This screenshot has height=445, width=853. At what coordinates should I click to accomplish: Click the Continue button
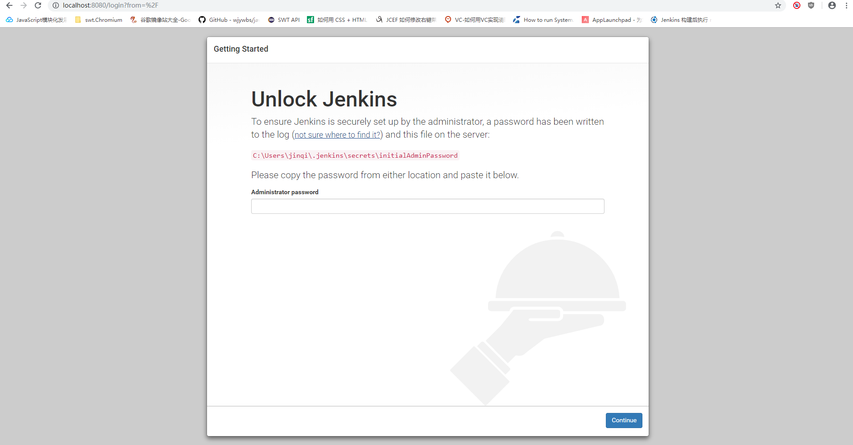[624, 421]
